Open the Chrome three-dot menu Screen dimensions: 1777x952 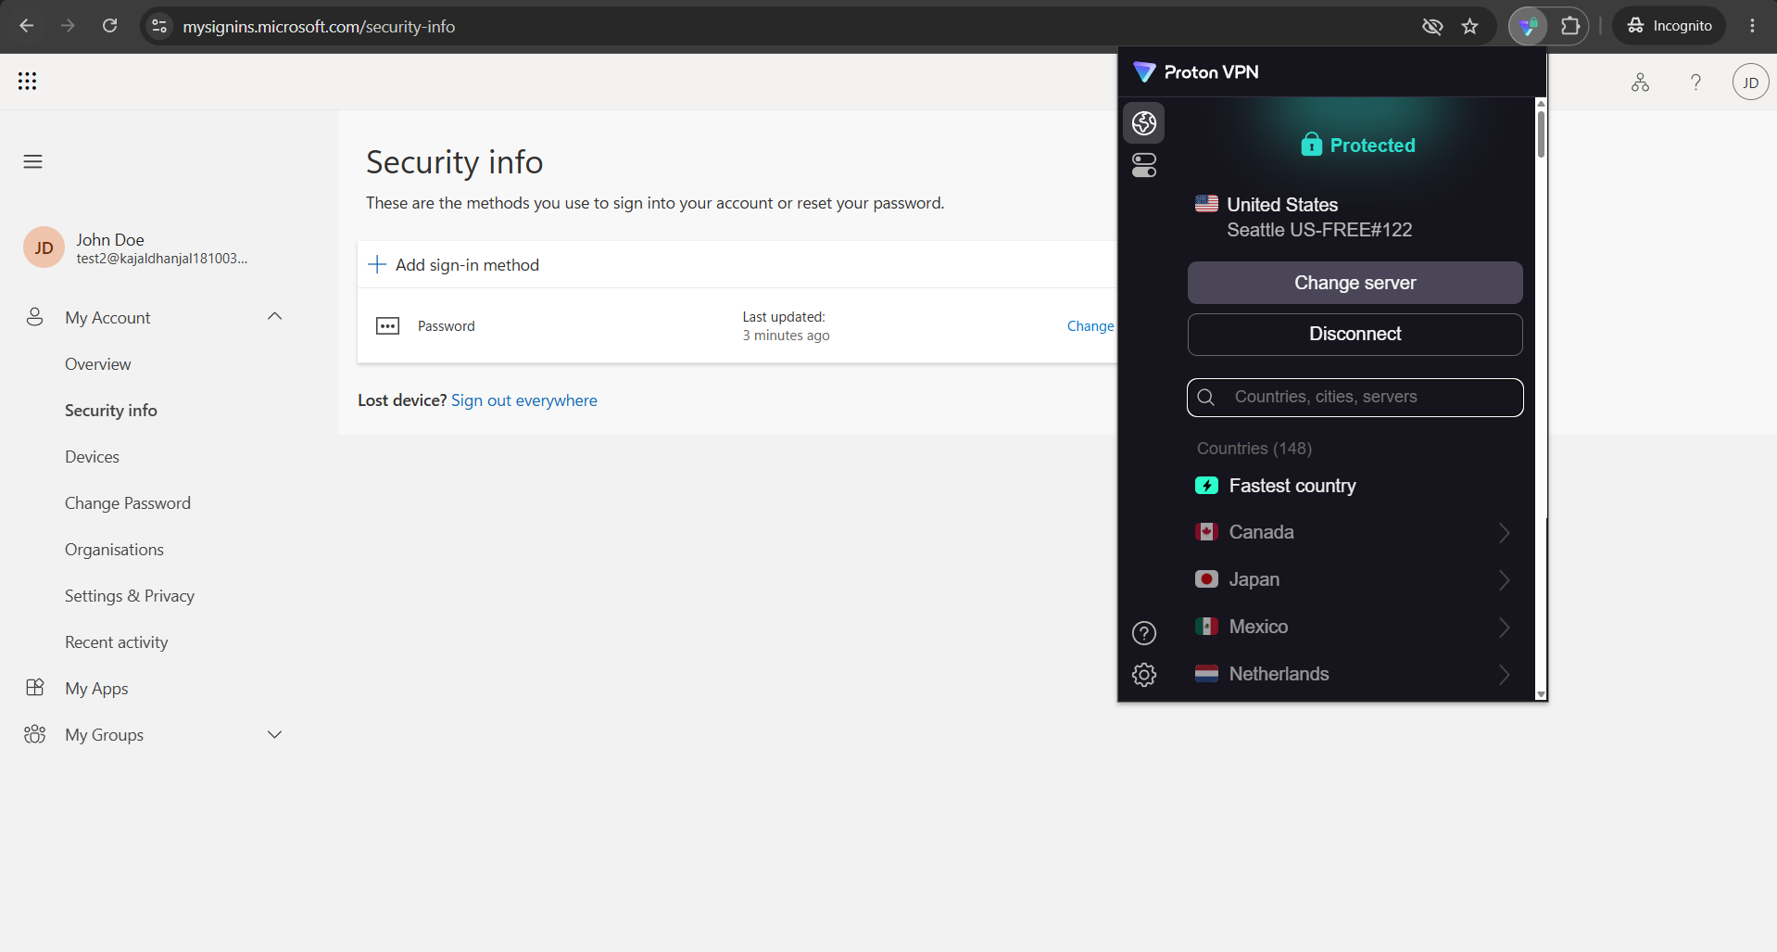tap(1752, 26)
